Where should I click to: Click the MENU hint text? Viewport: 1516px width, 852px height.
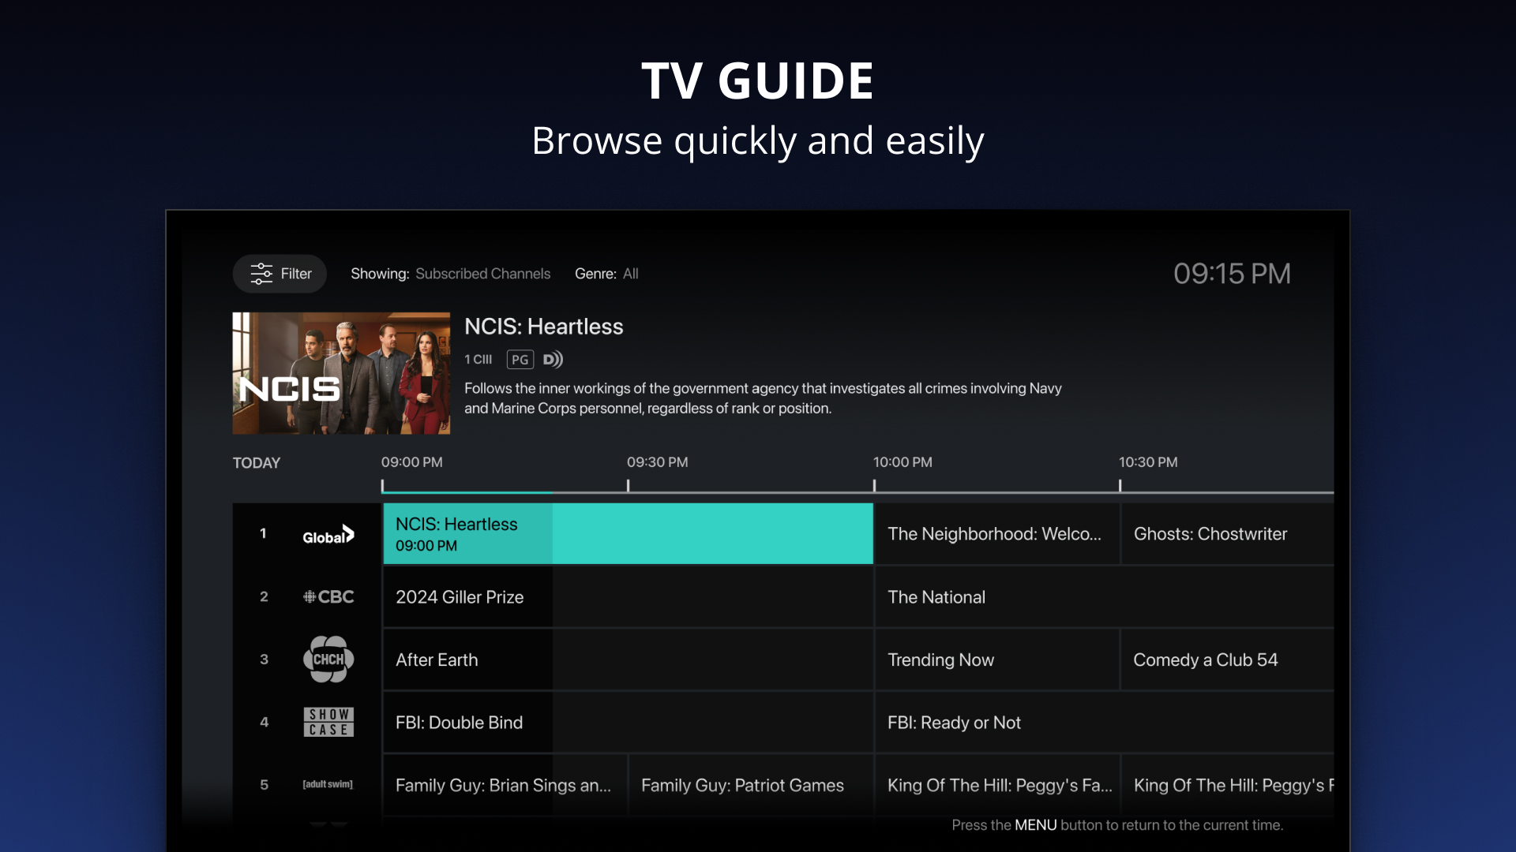[x=1035, y=825]
